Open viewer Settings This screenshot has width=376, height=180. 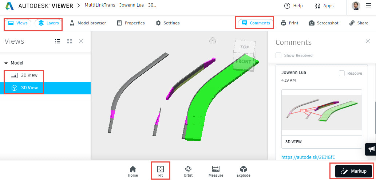[168, 23]
